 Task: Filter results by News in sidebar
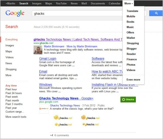tap(9, 63)
